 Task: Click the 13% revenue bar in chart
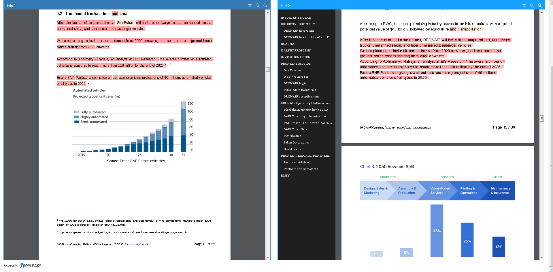click(x=499, y=247)
